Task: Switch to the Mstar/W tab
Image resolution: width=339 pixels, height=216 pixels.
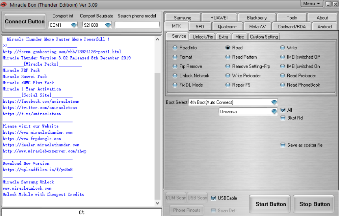Action: coord(257,27)
